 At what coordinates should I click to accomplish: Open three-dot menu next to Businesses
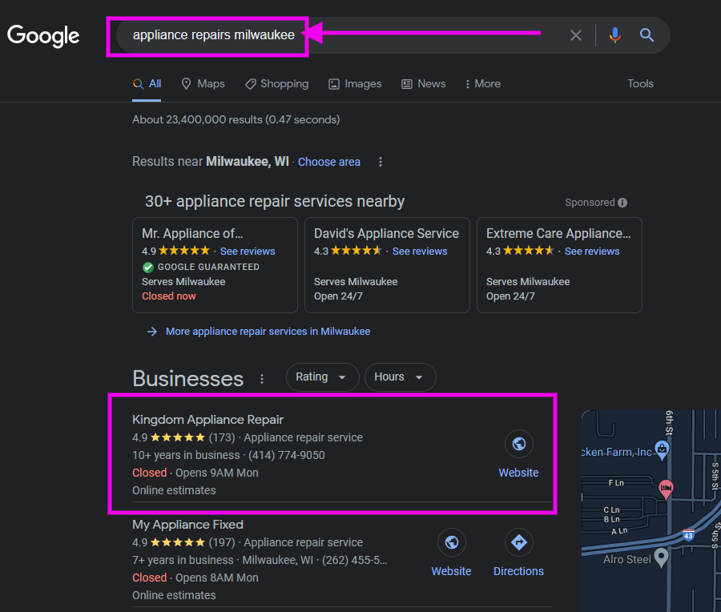[262, 378]
